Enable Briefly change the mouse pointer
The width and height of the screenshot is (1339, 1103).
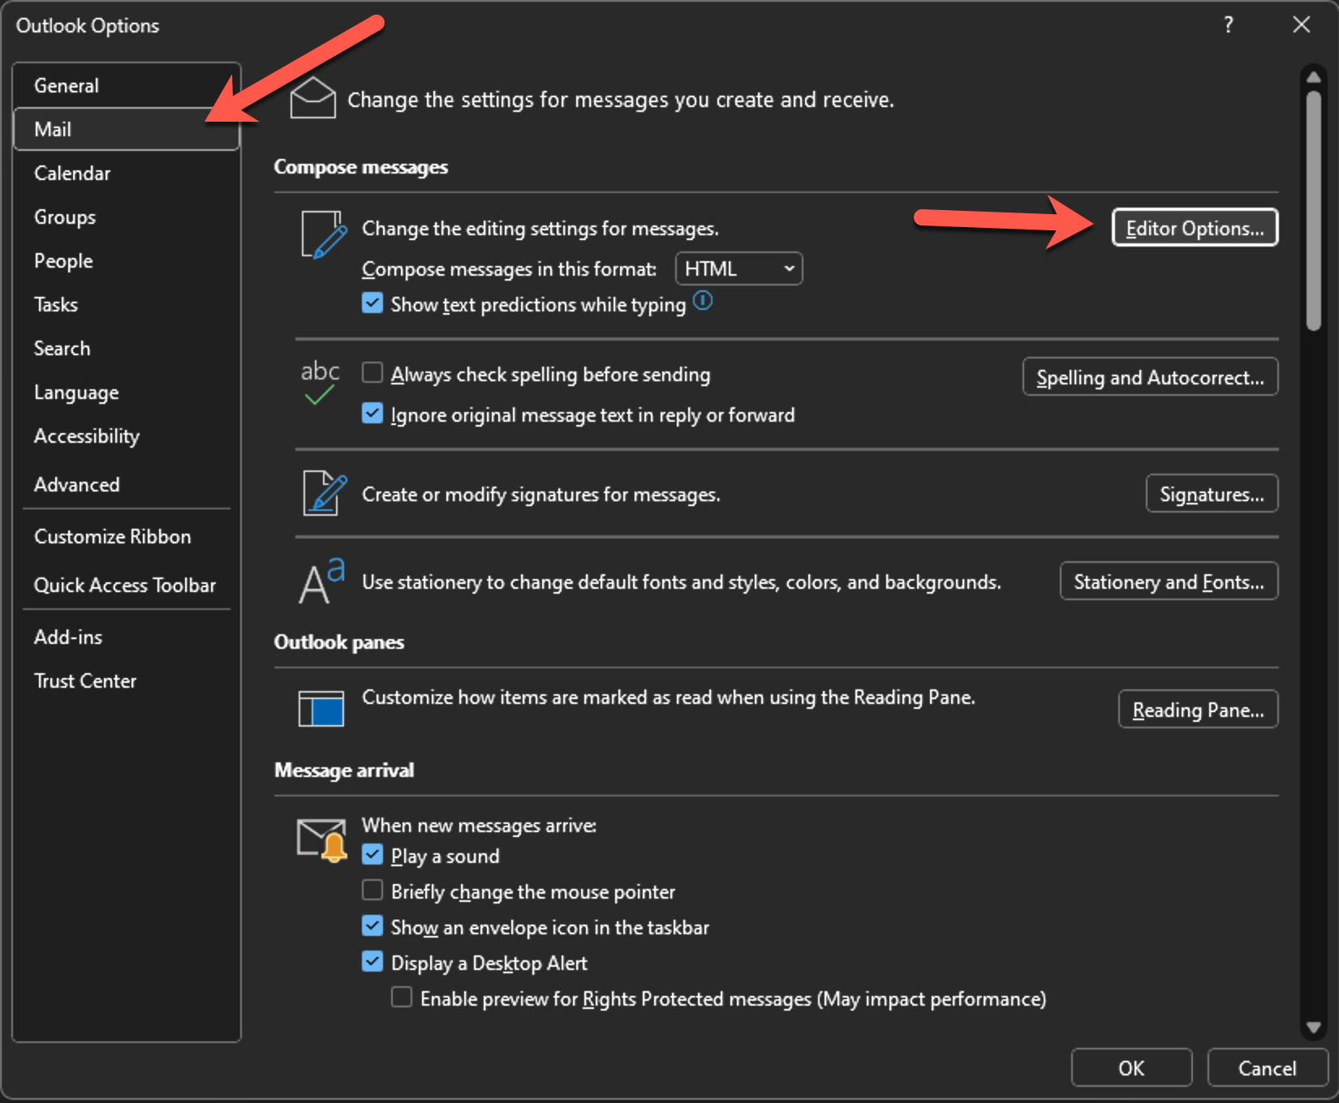coord(372,890)
